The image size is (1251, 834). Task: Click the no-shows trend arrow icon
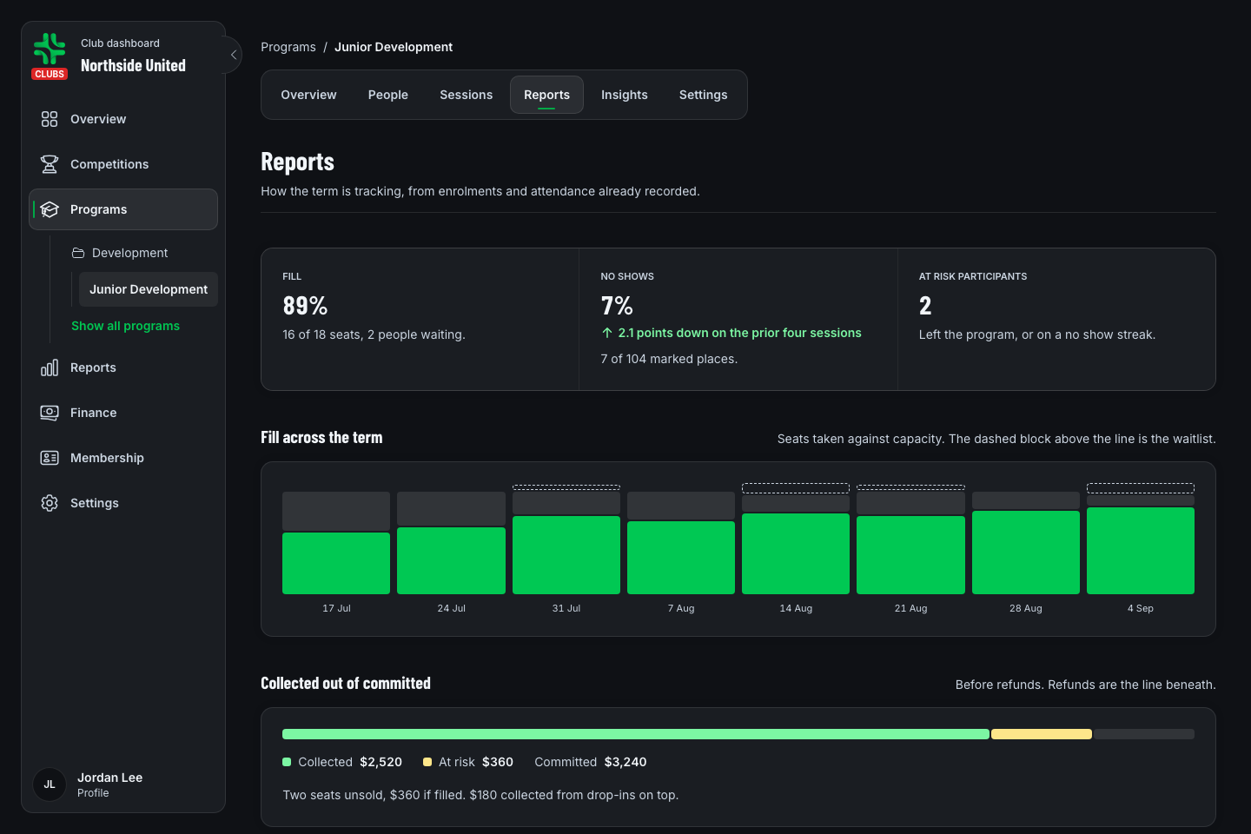coord(607,333)
